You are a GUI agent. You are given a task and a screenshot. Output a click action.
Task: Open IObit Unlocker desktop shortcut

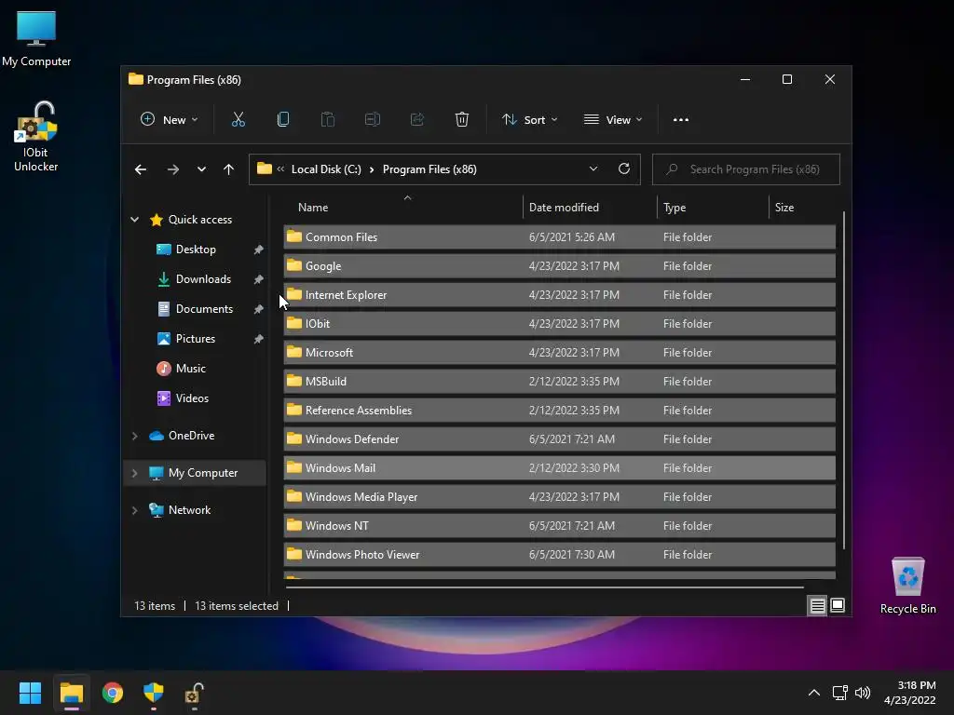tap(36, 138)
